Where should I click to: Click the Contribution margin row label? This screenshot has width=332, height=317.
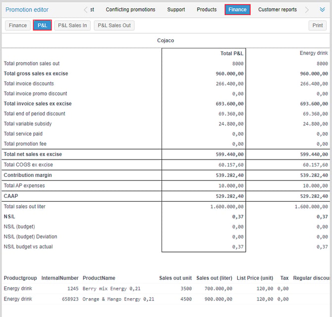click(28, 175)
